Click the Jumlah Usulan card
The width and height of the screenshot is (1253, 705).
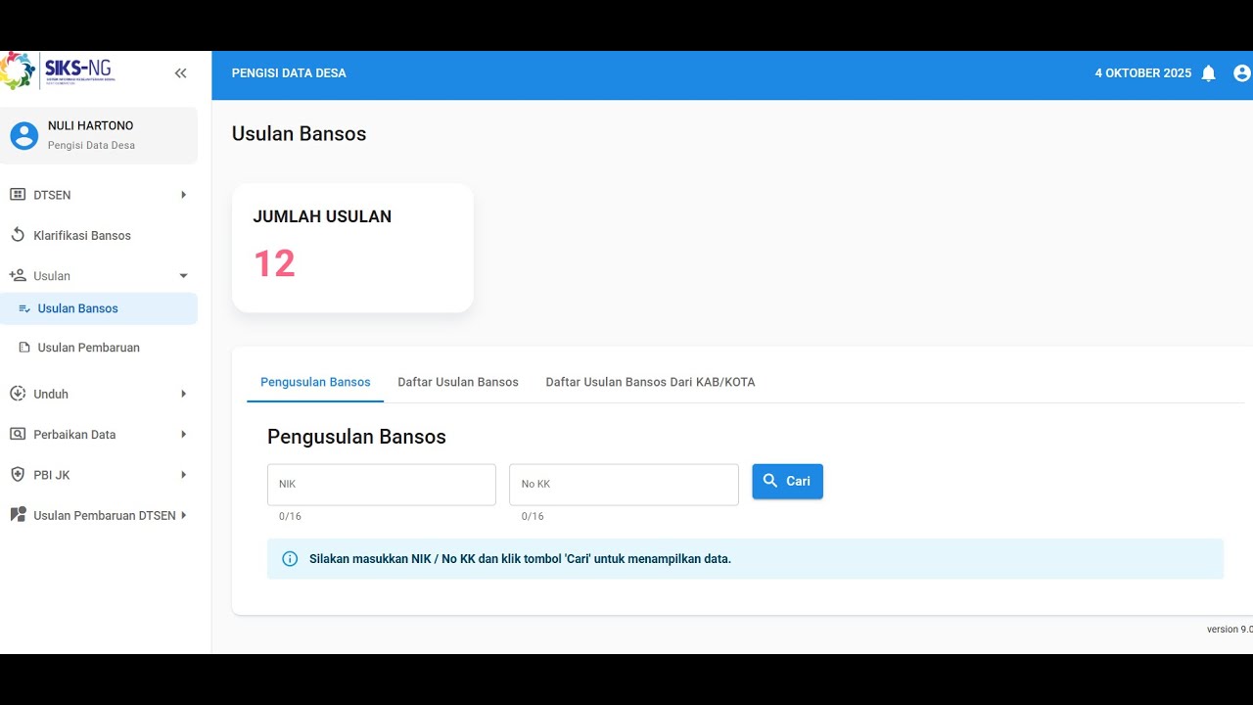[352, 248]
